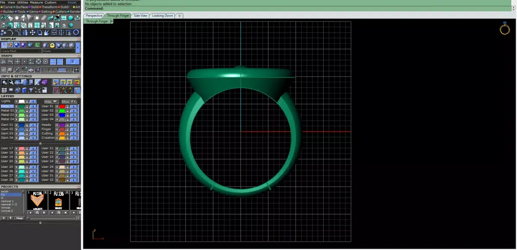This screenshot has width=517, height=250.
Task: Click the ring icon in viewport corner
Action: (x=505, y=28)
